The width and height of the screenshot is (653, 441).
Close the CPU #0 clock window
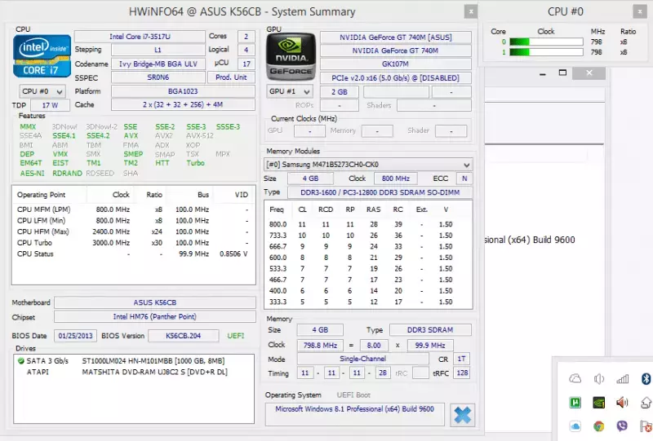(640, 11)
